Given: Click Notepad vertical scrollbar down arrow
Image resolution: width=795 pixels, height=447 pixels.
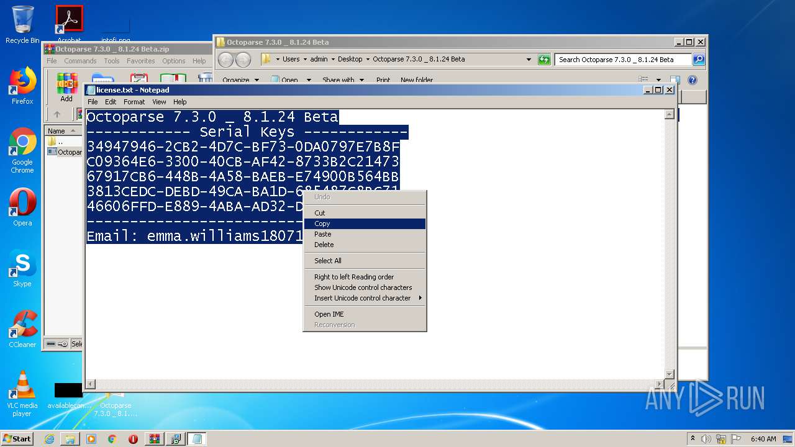Looking at the screenshot, I should (670, 374).
